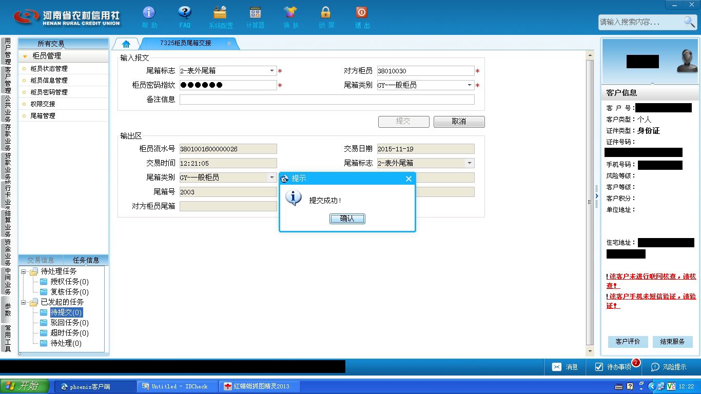Collapse the 待处理任务 tree node
Screen dimensions: 701x394
pos(24,271)
